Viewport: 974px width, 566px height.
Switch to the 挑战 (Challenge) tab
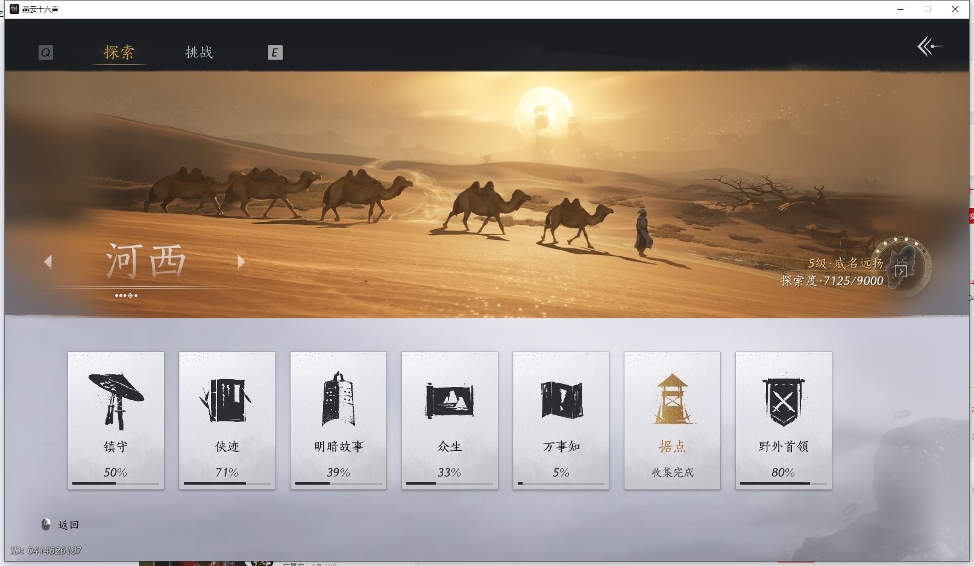(x=198, y=53)
